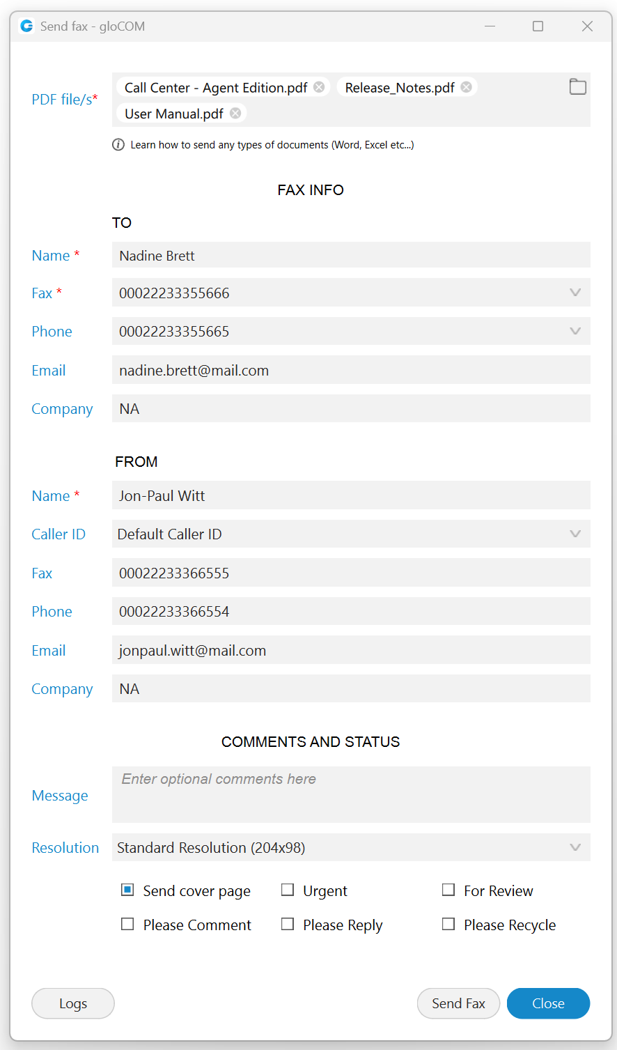This screenshot has width=617, height=1050.
Task: Click the info icon beside document help
Action: pyautogui.click(x=118, y=145)
